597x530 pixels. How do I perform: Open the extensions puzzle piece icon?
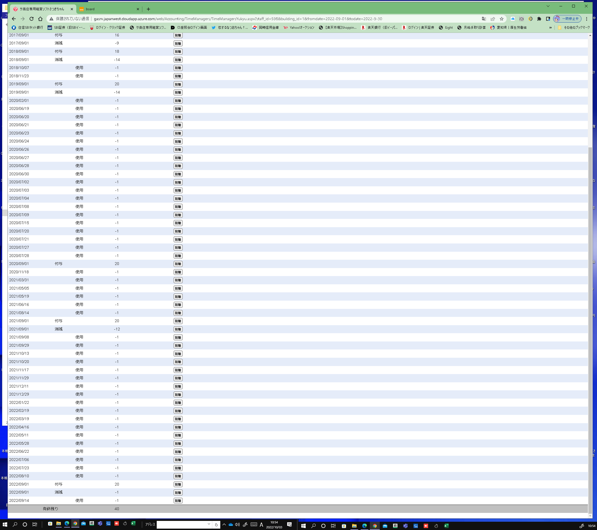(x=539, y=19)
